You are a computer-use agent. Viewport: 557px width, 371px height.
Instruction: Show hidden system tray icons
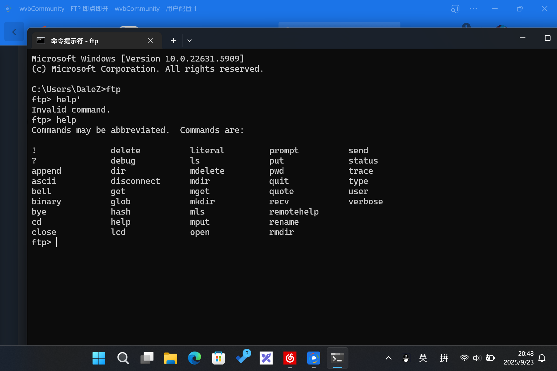coord(389,358)
